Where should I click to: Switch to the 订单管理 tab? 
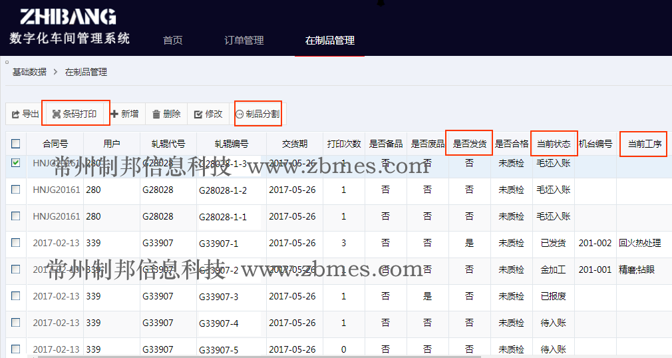pos(244,41)
